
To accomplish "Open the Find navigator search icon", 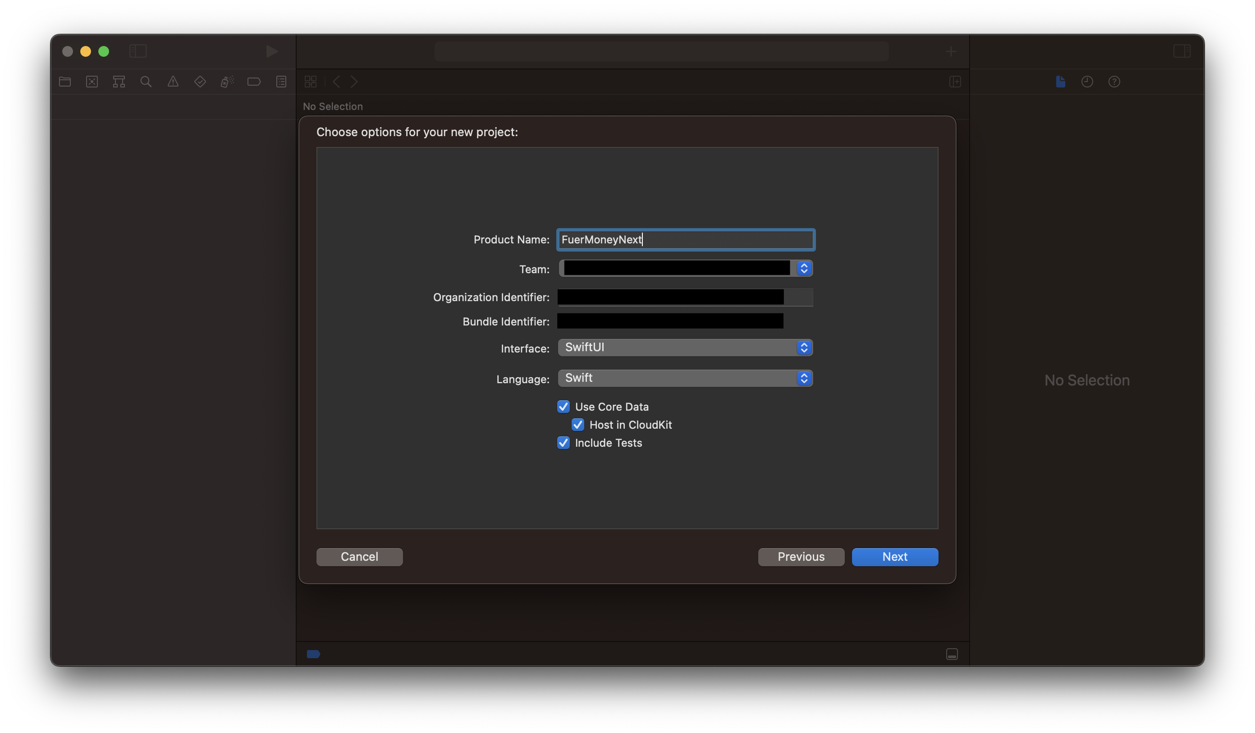I will (x=146, y=81).
